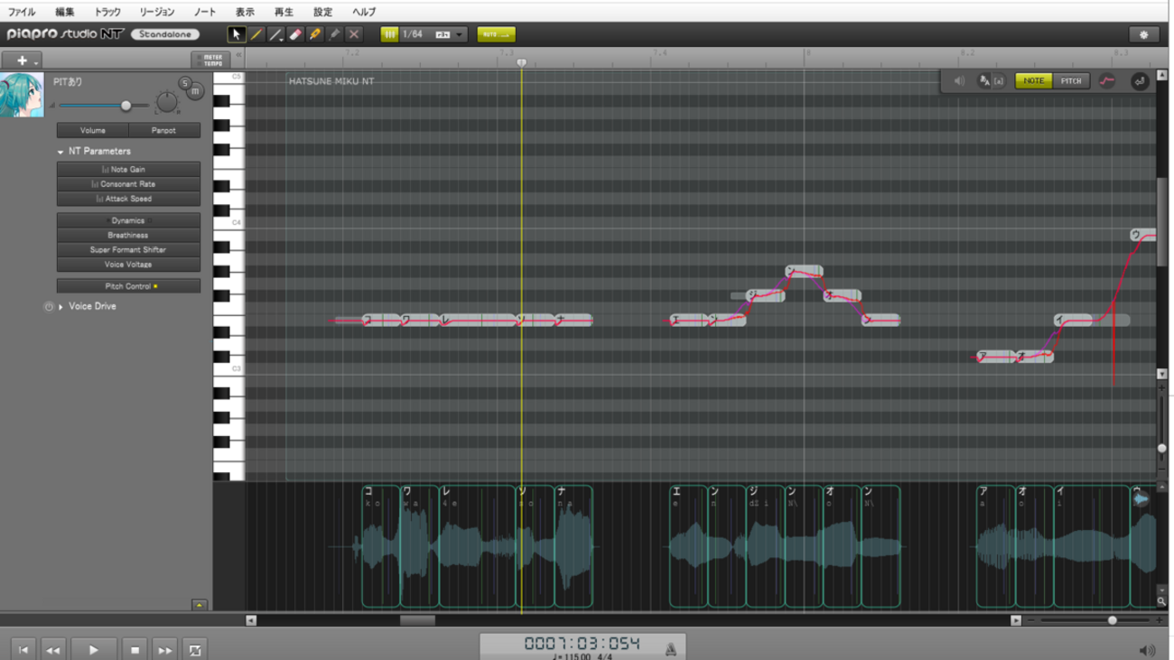
Task: Mute the track with the M button
Action: (195, 91)
